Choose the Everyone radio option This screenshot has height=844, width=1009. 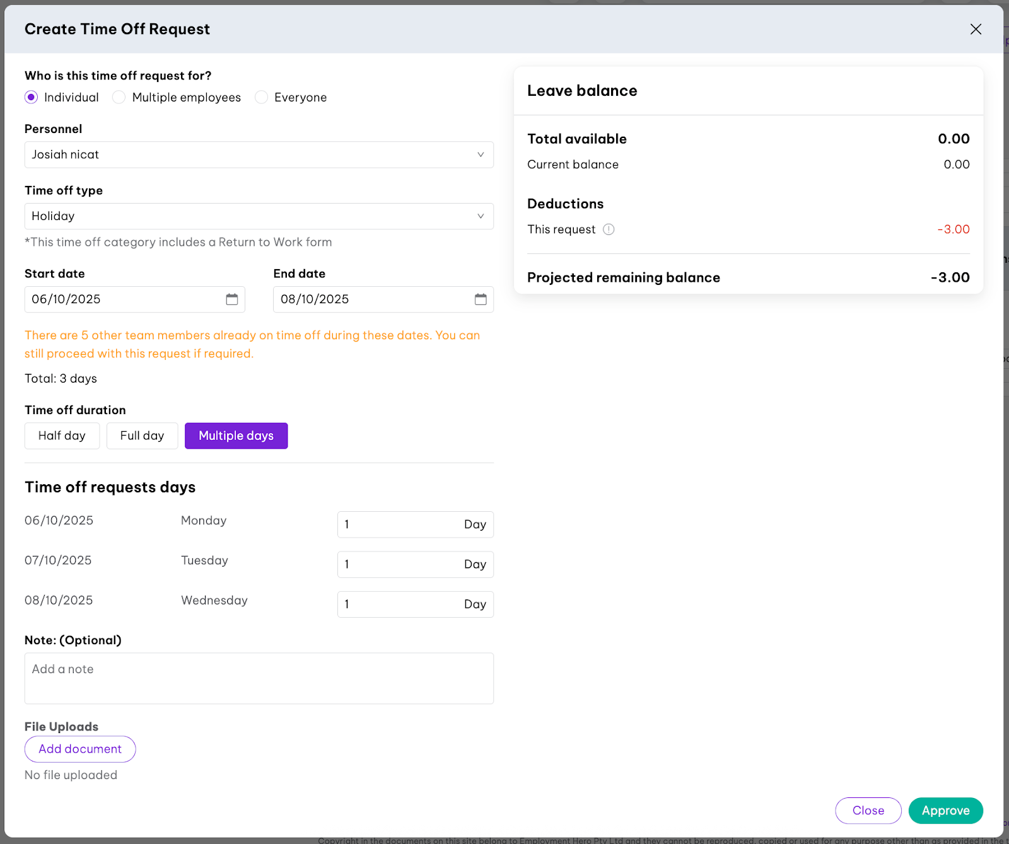pos(262,97)
